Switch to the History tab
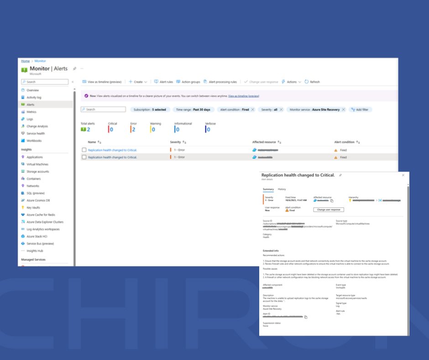The width and height of the screenshot is (429, 360). pos(282,189)
